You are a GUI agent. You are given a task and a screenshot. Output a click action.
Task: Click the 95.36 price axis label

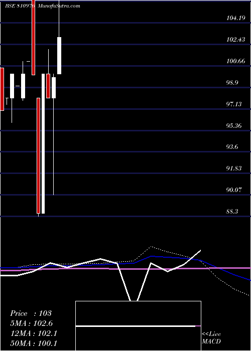(234, 125)
